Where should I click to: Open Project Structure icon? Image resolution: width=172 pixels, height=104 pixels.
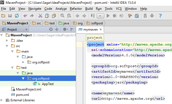point(137,16)
